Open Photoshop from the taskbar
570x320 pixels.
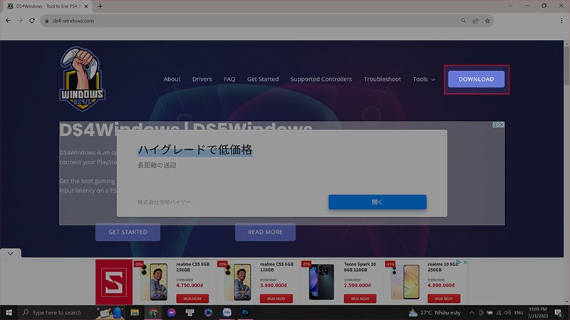[245, 312]
